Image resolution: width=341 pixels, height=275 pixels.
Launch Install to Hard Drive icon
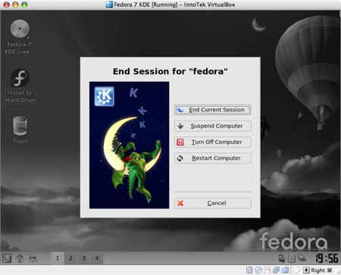click(x=20, y=86)
